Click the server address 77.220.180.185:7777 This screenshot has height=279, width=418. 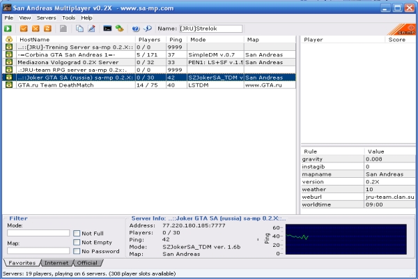[194, 225]
